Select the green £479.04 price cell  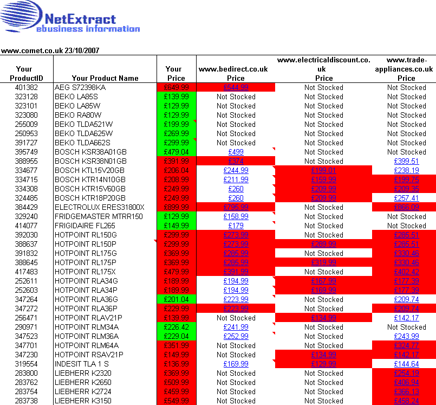coord(176,152)
